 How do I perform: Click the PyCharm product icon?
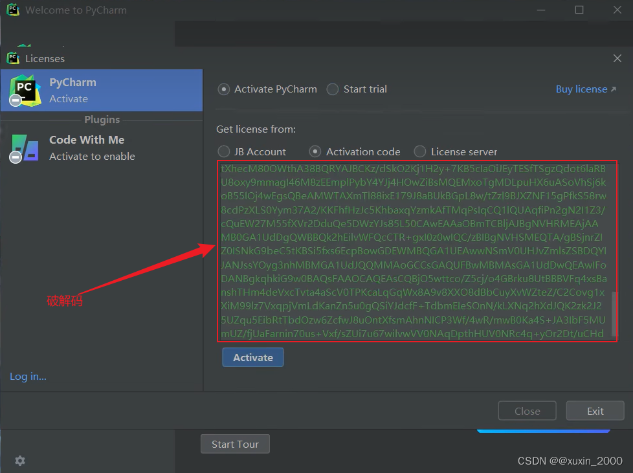(25, 91)
